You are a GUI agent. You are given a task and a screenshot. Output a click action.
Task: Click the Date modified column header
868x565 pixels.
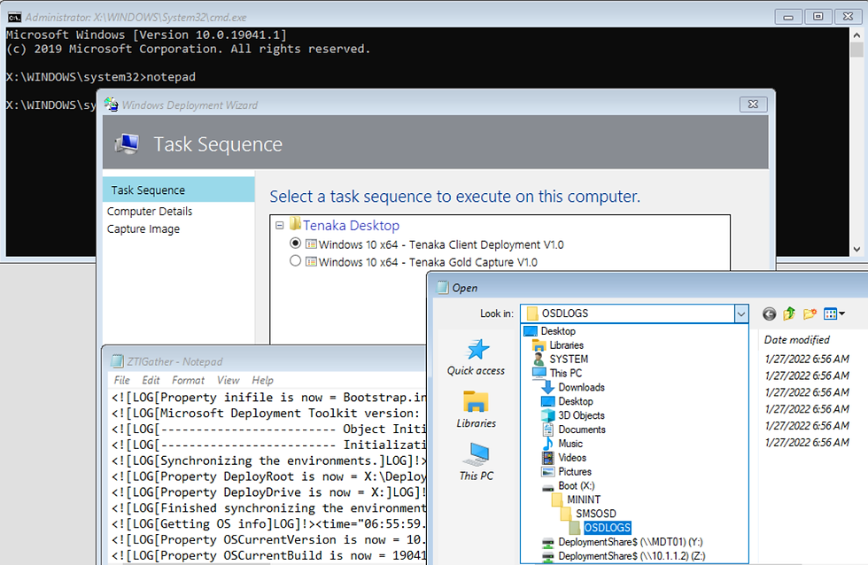pos(796,340)
